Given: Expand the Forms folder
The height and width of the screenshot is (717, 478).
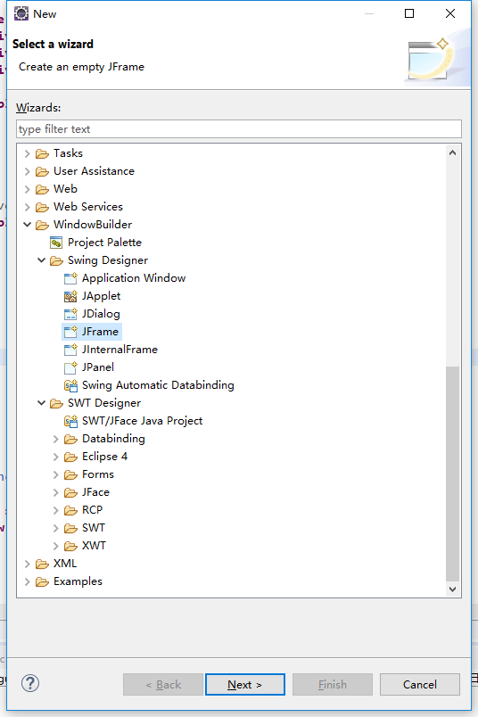Looking at the screenshot, I should pyautogui.click(x=55, y=474).
